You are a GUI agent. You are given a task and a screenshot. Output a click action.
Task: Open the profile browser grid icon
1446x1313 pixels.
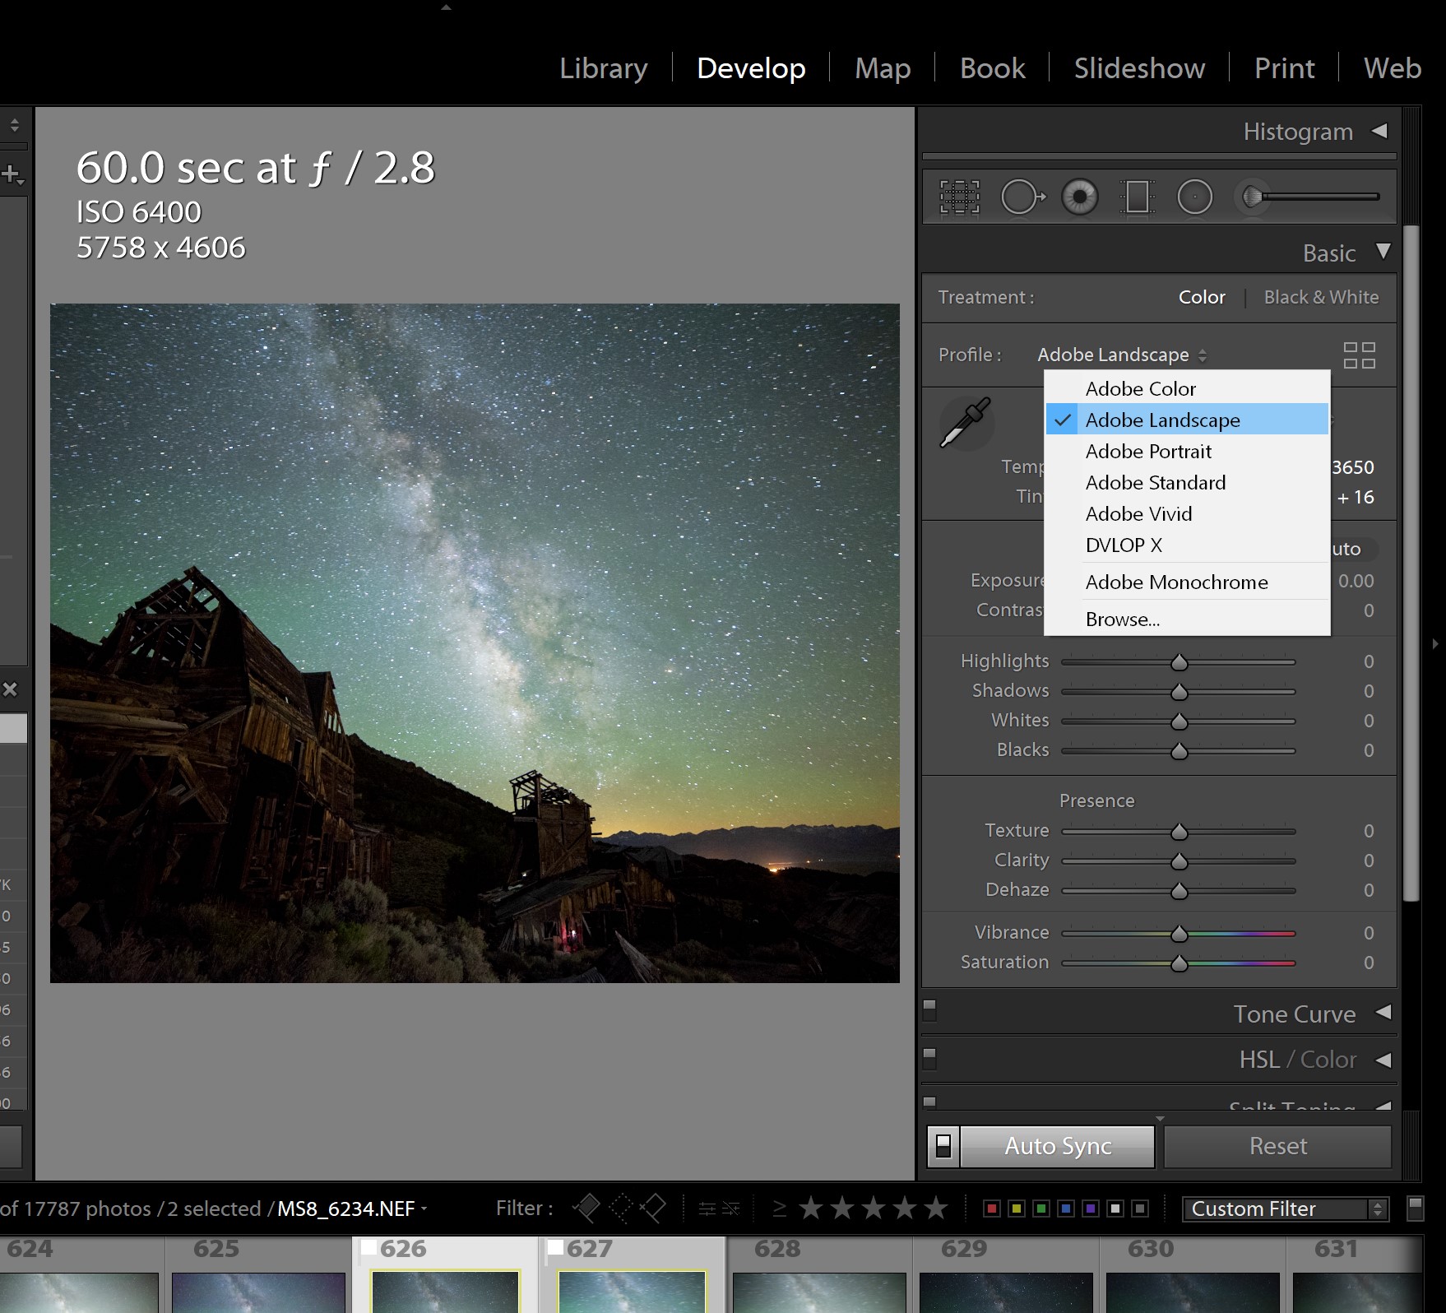click(1359, 355)
